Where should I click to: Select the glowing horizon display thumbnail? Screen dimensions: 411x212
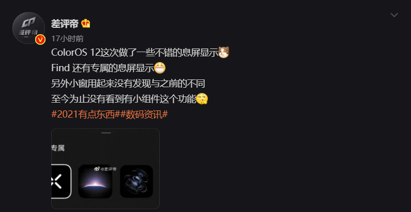[95, 181]
